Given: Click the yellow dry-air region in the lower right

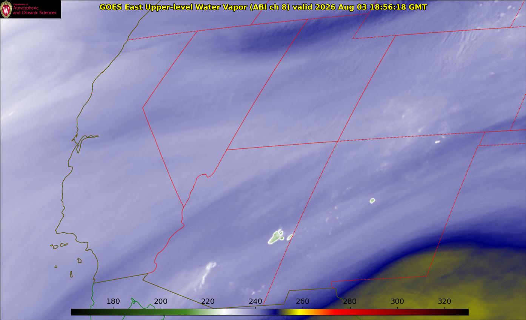Looking at the screenshot, I should coord(426,282).
